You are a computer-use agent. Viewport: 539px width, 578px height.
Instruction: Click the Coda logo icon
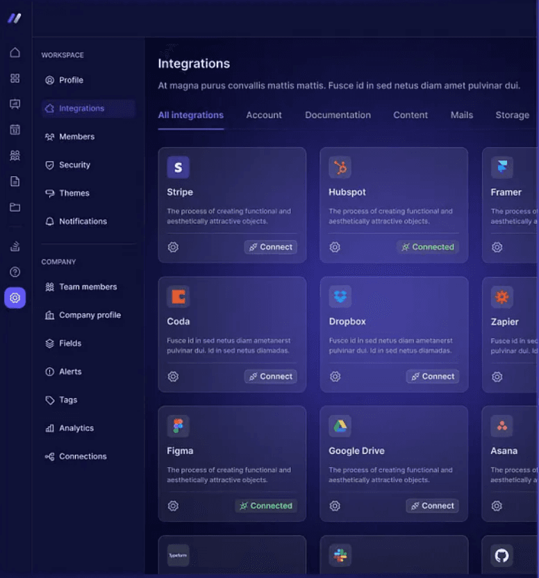tap(179, 296)
